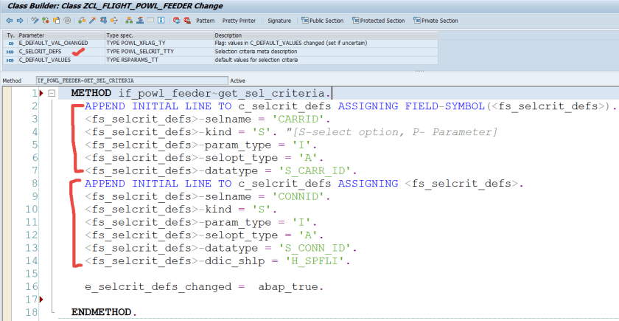This screenshot has height=321, width=619.
Task: Set external breakpoint icon
Action: (x=187, y=21)
